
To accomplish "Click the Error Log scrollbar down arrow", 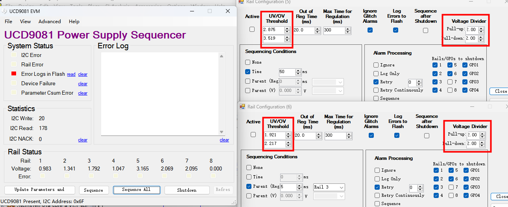I will pyautogui.click(x=222, y=132).
